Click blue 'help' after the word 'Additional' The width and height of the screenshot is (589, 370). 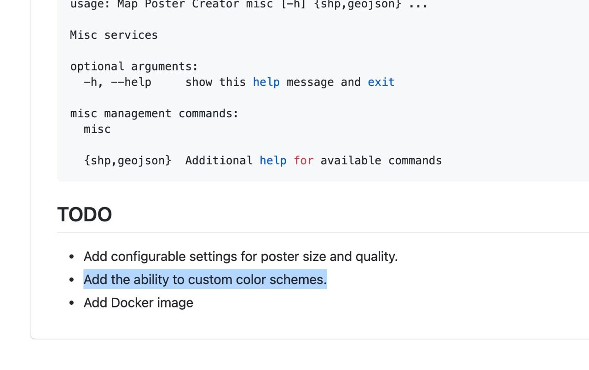[273, 161]
